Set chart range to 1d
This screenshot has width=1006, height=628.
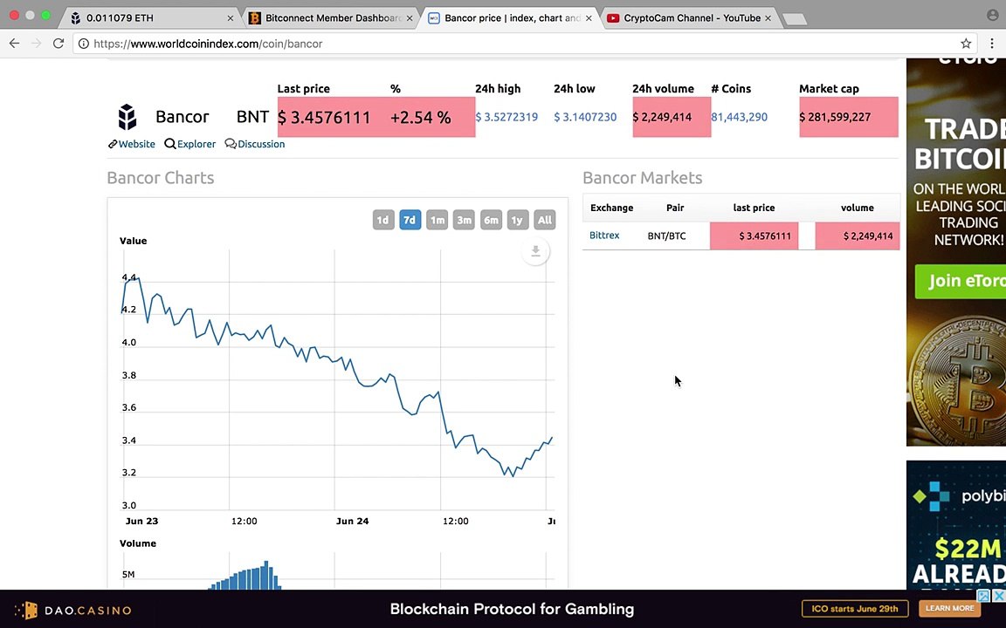coord(383,220)
